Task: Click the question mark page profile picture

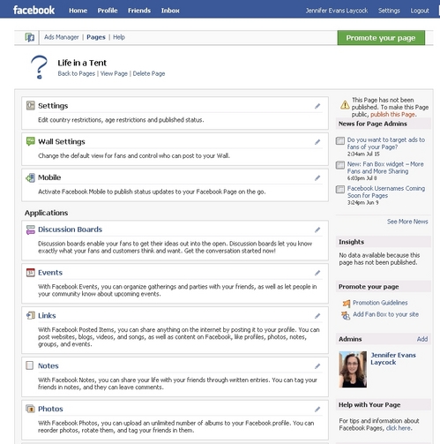Action: click(x=39, y=67)
